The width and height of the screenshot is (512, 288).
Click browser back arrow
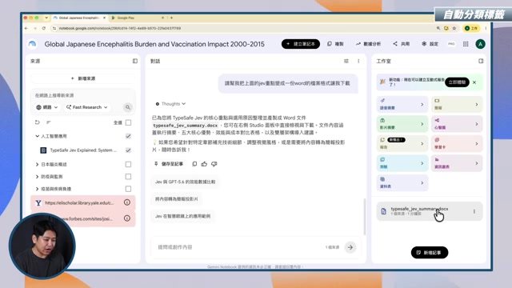pyautogui.click(x=26, y=29)
